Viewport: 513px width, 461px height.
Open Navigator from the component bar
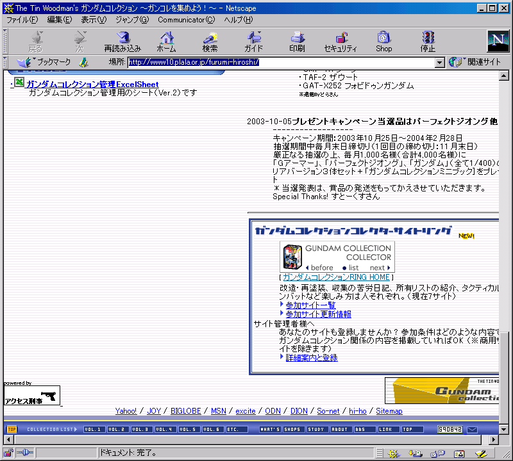pos(394,453)
